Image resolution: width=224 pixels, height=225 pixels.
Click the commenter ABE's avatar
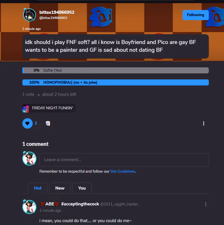tap(30, 207)
